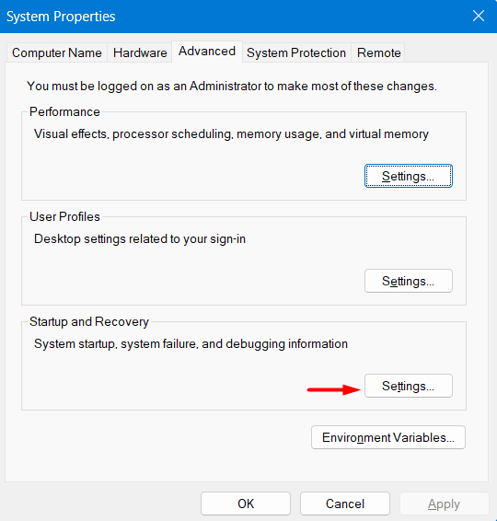This screenshot has height=521, width=497.
Task: Click the User Profiles group label
Action: (64, 216)
